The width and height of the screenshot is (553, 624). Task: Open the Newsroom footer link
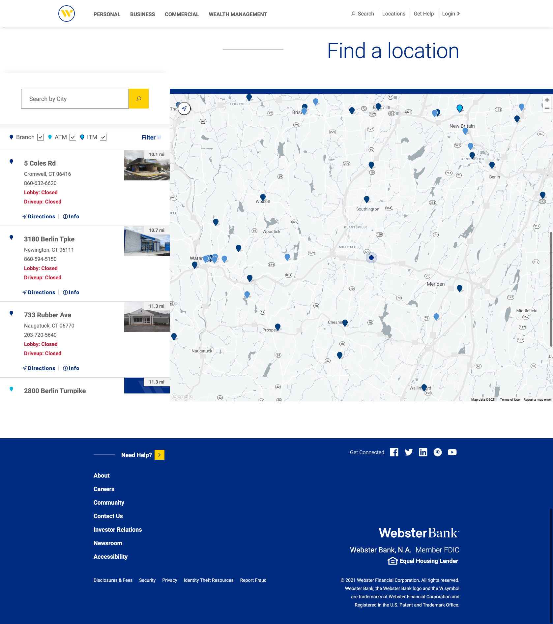(x=108, y=543)
